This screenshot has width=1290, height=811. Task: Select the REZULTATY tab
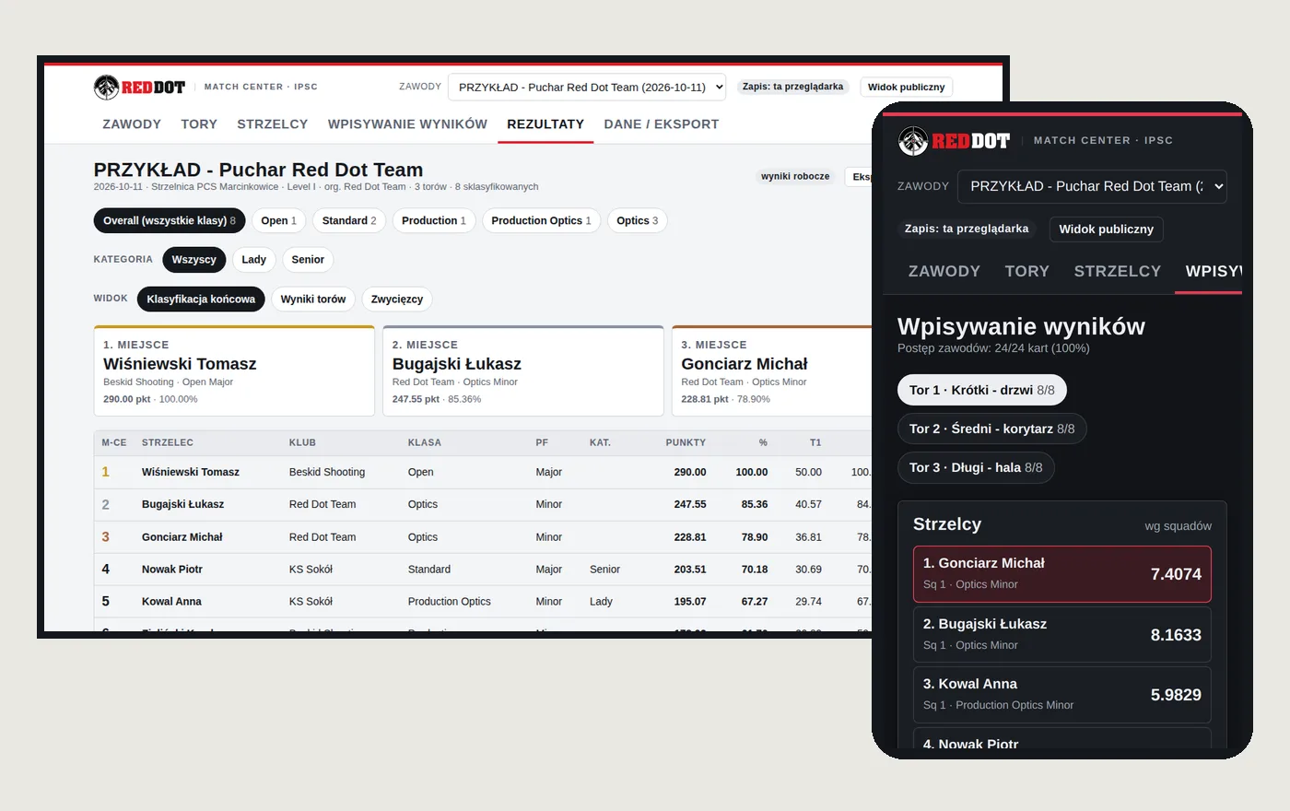[545, 123]
